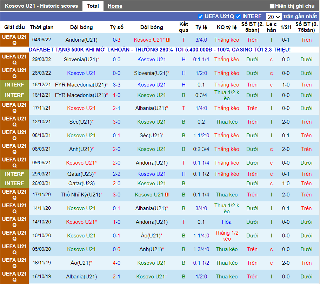This screenshot has width=320, height=284.
Task: Switch to the Total tab
Action: [93, 6]
